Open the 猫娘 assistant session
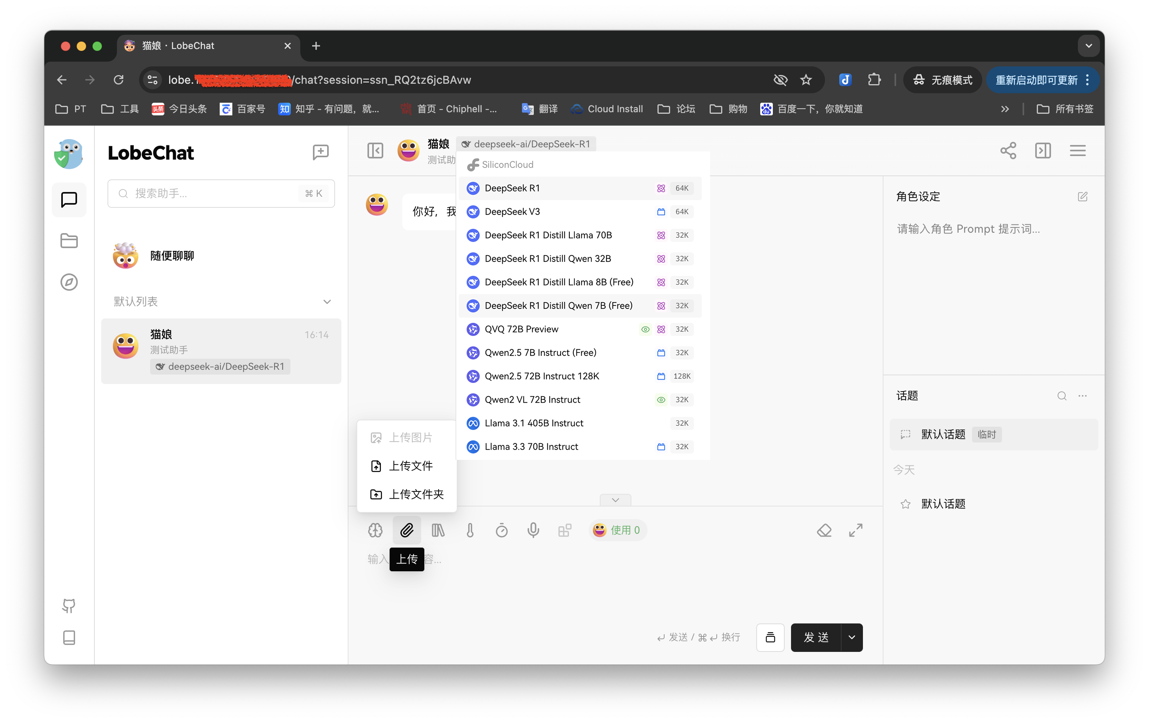 (x=221, y=351)
